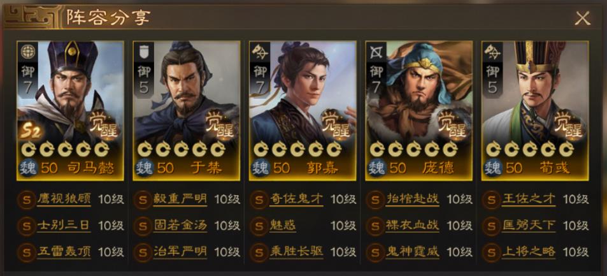Image resolution: width=607 pixels, height=276 pixels.
Task: Click the S rank icon beside 魅惑
Action: click(x=259, y=226)
